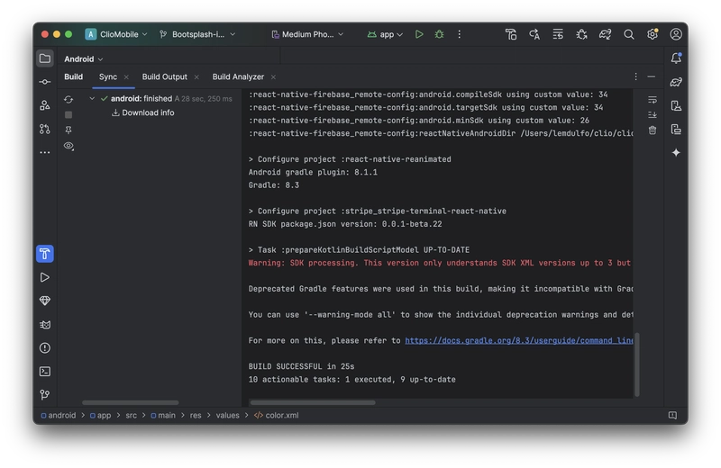Close the Build Output tab
Image resolution: width=721 pixels, height=468 pixels.
click(196, 77)
